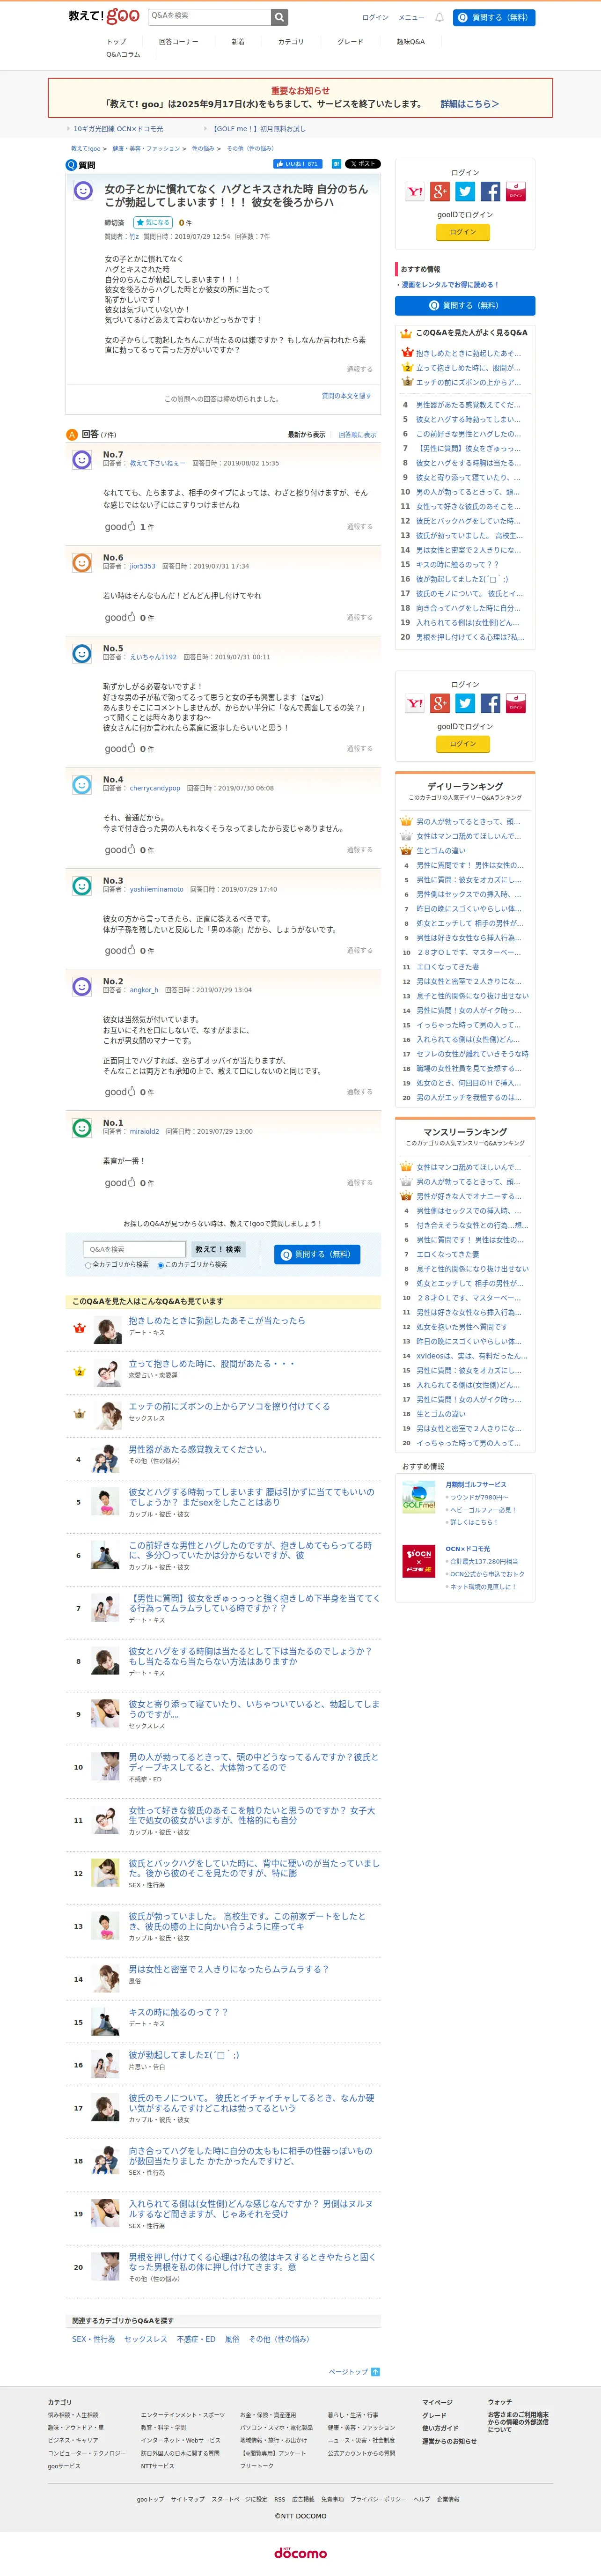Click the yellow ログイン button in top login box
Image resolution: width=601 pixels, height=2576 pixels.
tap(463, 232)
